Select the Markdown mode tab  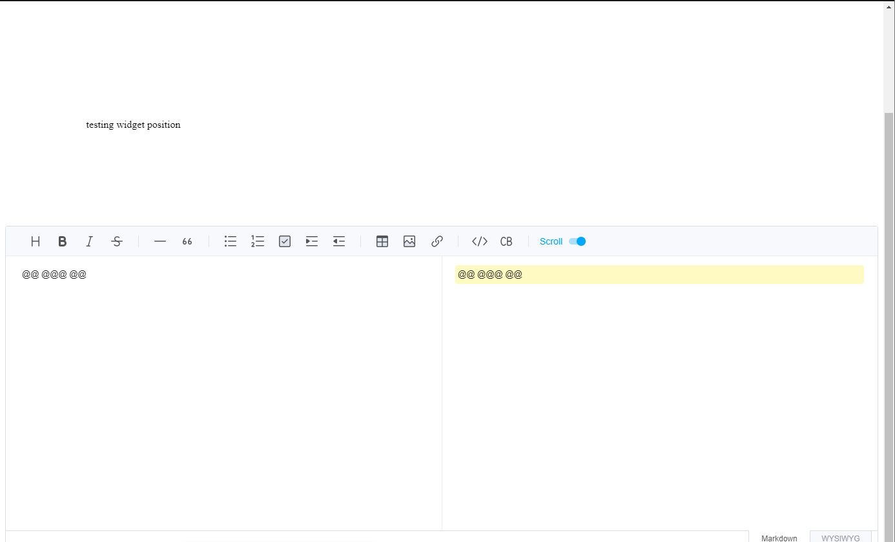[x=779, y=537]
